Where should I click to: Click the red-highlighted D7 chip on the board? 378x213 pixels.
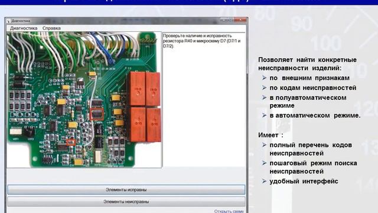coord(97,114)
